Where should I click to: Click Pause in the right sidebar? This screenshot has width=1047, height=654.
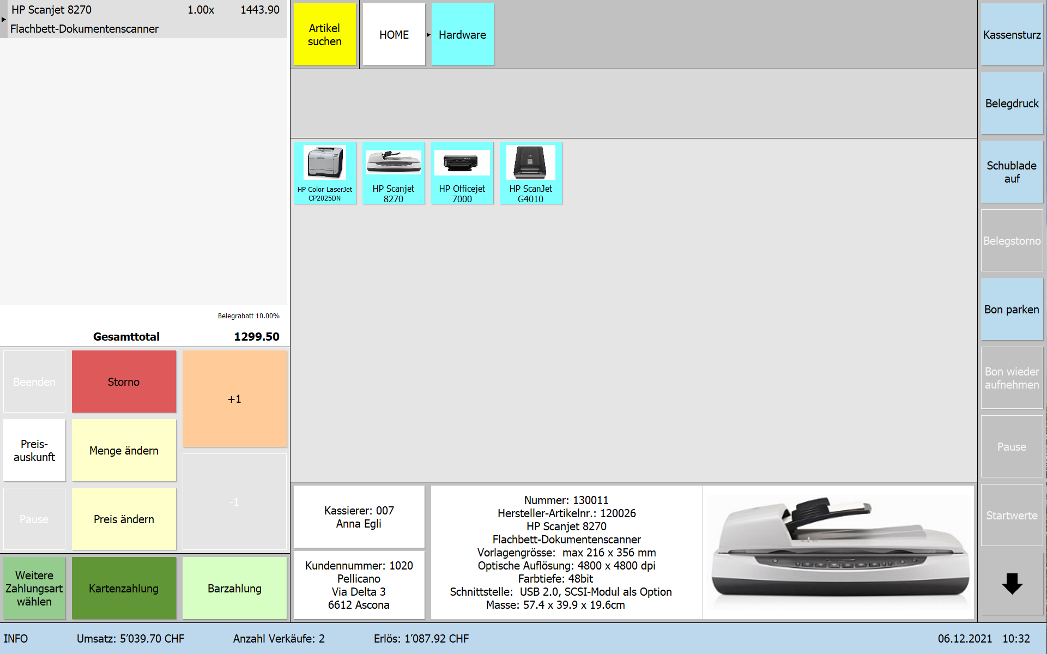click(x=1012, y=446)
